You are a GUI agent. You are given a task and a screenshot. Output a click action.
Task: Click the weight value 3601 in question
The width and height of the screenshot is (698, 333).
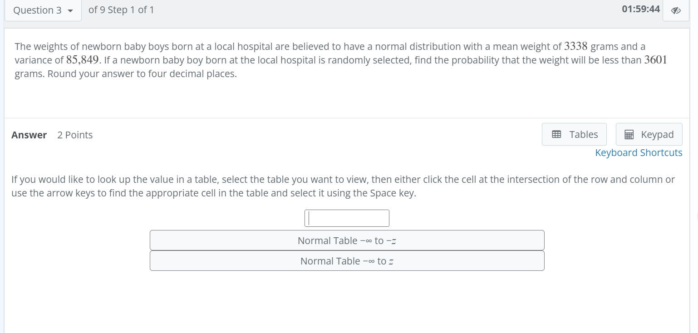pos(655,60)
